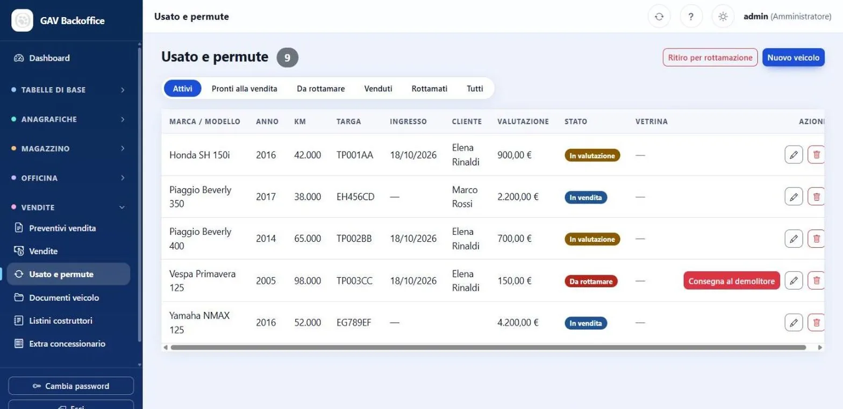This screenshot has height=409, width=843.
Task: Switch to Da rottamare tab
Action: pyautogui.click(x=321, y=89)
